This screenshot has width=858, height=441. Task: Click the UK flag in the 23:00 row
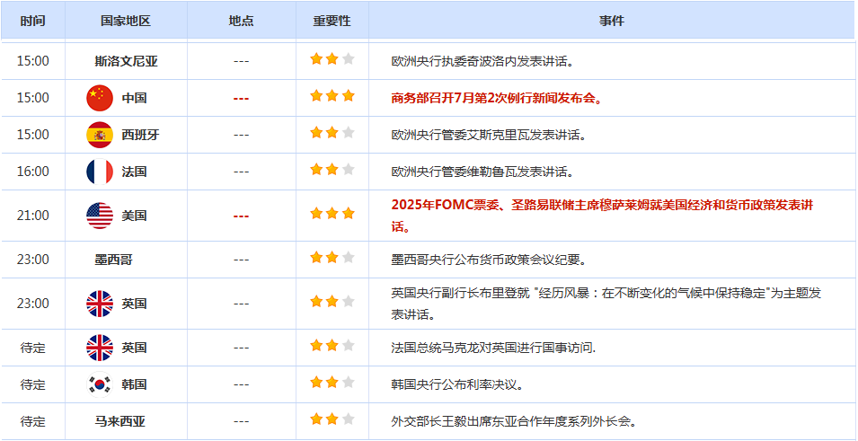click(x=100, y=304)
